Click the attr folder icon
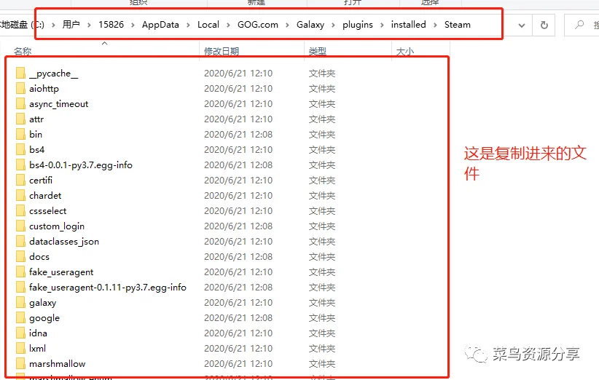This screenshot has height=380, width=599. click(x=20, y=119)
